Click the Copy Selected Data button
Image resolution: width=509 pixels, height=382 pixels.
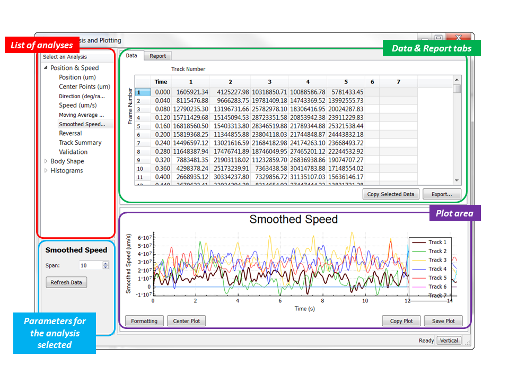[391, 194]
